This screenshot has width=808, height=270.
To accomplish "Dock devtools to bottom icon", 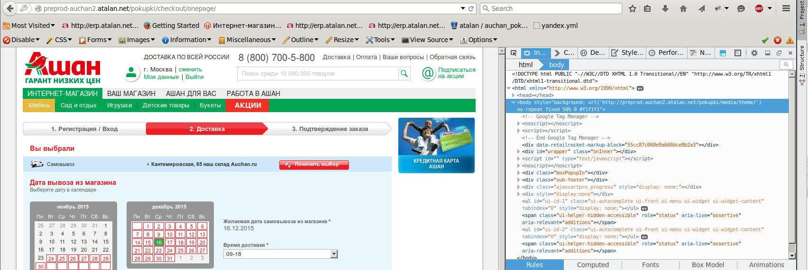I will click(x=767, y=53).
